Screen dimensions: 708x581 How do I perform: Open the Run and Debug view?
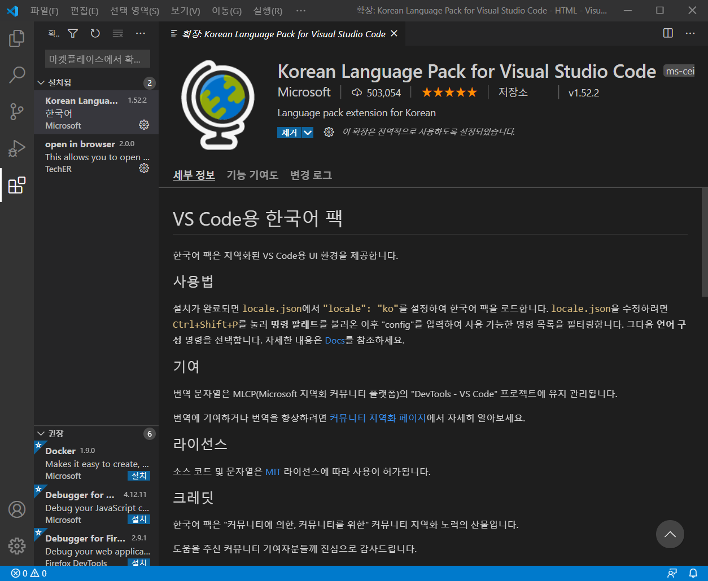coord(17,148)
